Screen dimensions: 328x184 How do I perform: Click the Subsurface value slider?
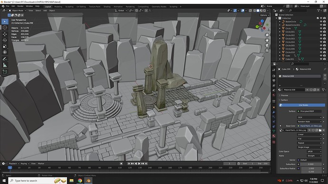(x=311, y=164)
